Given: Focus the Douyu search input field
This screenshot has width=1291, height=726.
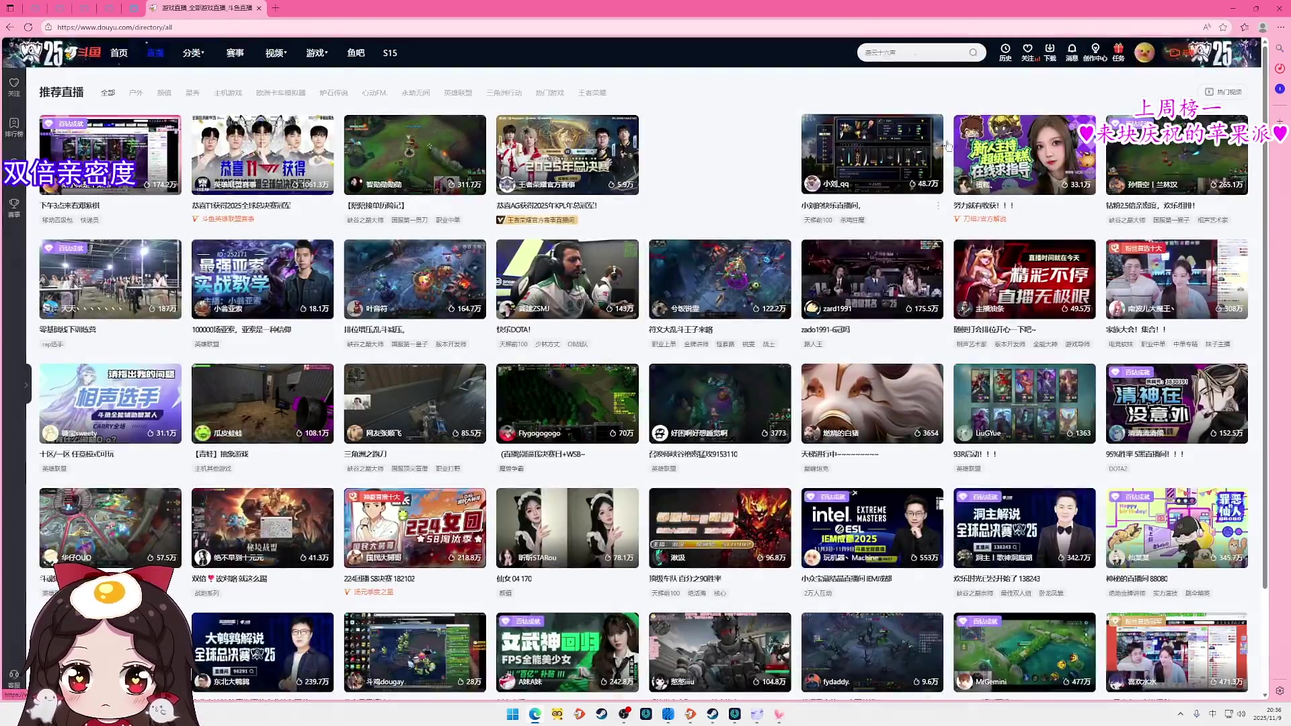Looking at the screenshot, I should (914, 52).
